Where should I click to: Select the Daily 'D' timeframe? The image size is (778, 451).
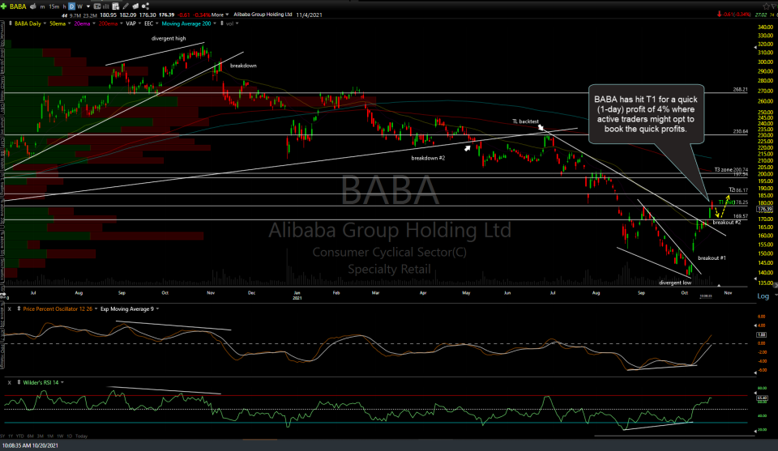click(71, 6)
